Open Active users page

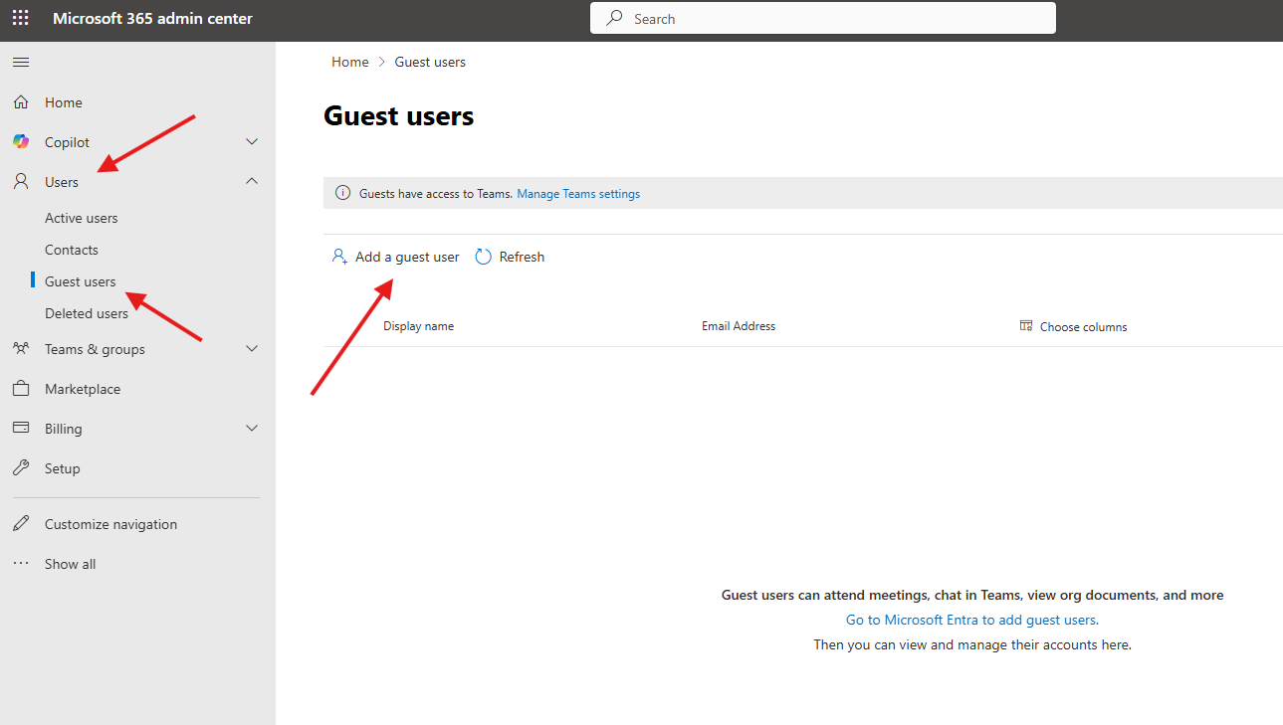(81, 218)
